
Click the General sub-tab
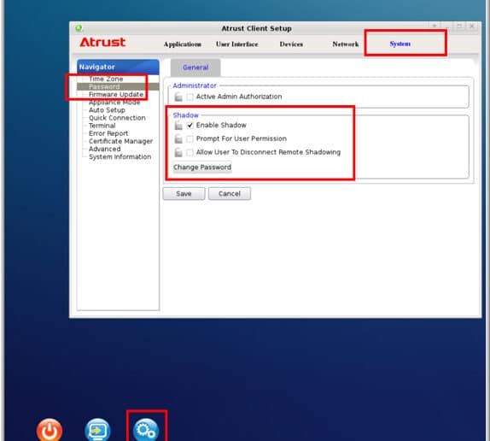195,68
